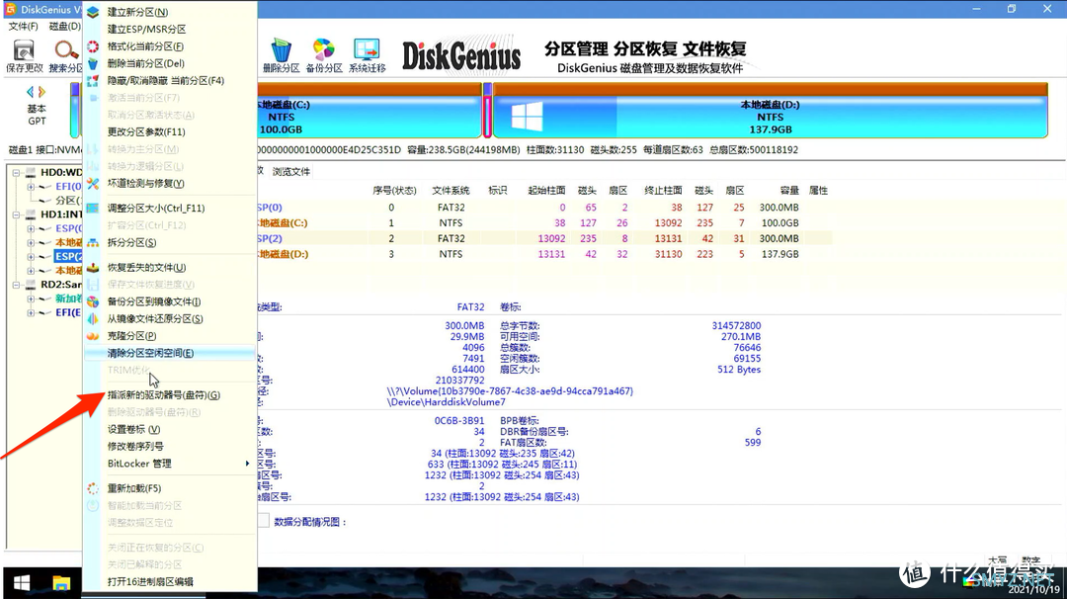Viewport: 1067px width, 599px height.
Task: Click the 容量 column header
Action: (x=789, y=191)
